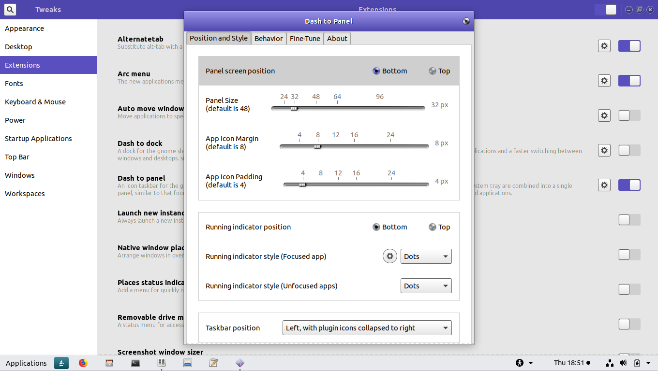Click the purple diamond taskbar icon
This screenshot has width=658, height=371.
pyautogui.click(x=240, y=363)
